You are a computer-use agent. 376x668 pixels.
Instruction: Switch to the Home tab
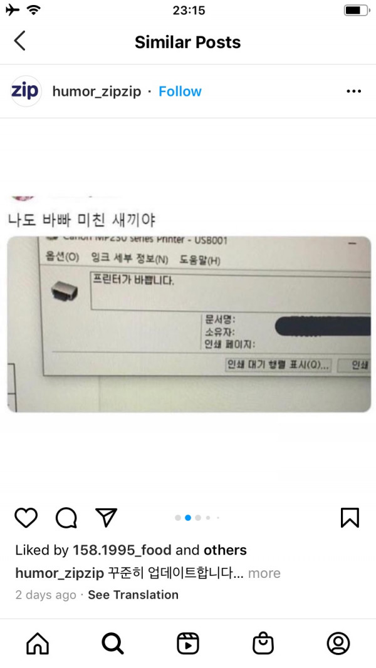(x=38, y=643)
